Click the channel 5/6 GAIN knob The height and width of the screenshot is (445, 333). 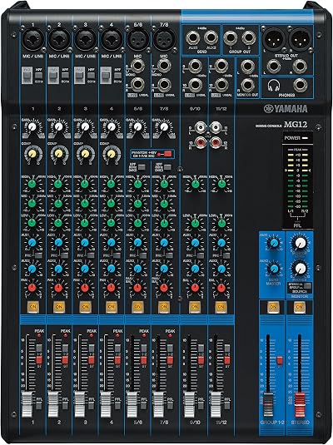[x=138, y=127]
